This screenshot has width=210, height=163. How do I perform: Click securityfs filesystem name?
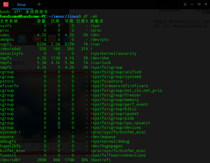point(12,53)
